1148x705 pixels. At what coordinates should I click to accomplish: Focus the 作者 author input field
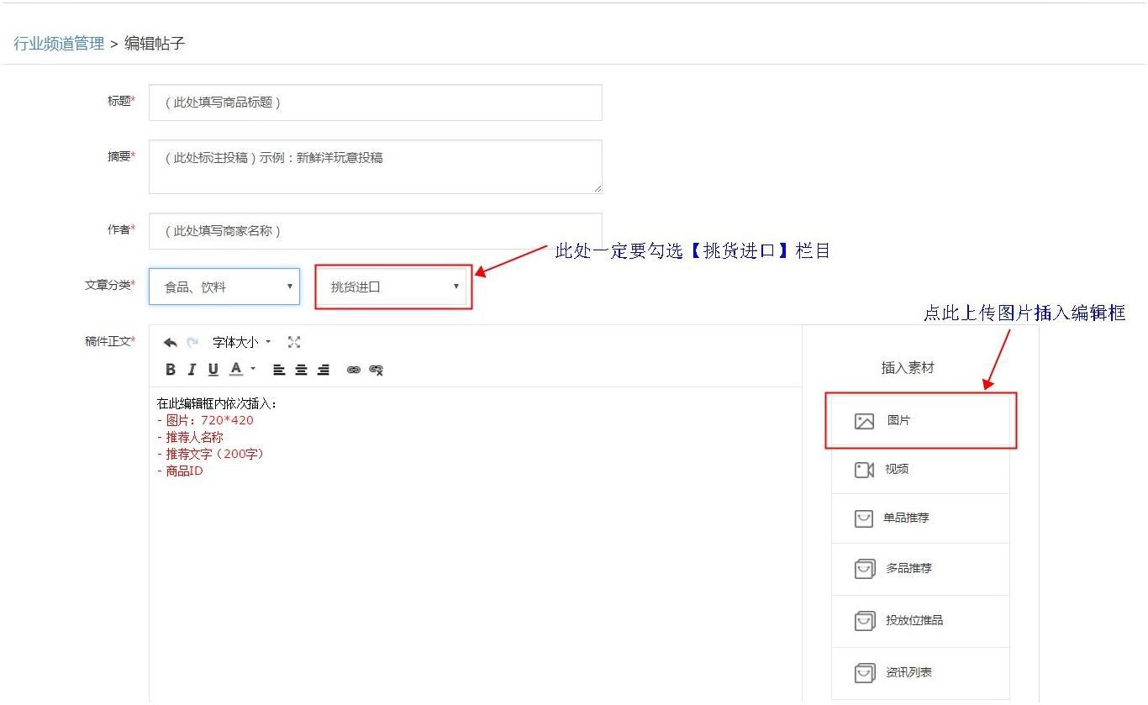coord(376,231)
